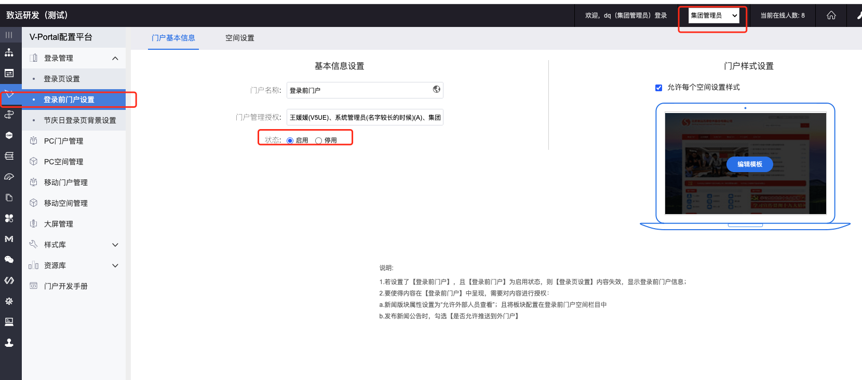Screen dimensions: 862x380
Task: Open the stamp seal icon in left rail
Action: point(9,343)
